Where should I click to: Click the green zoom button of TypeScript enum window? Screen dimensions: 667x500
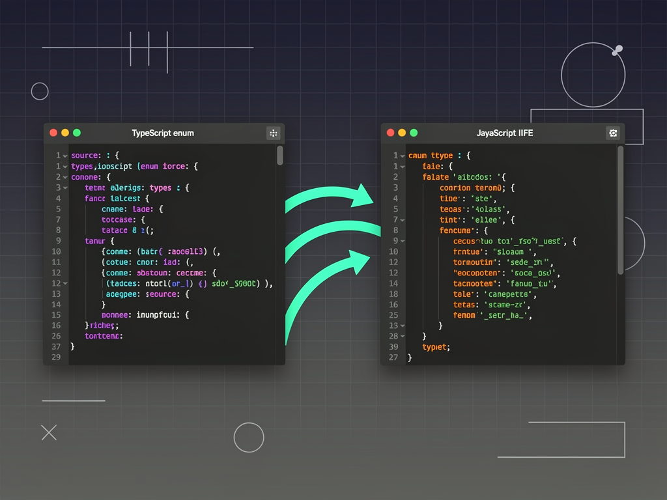pos(77,133)
